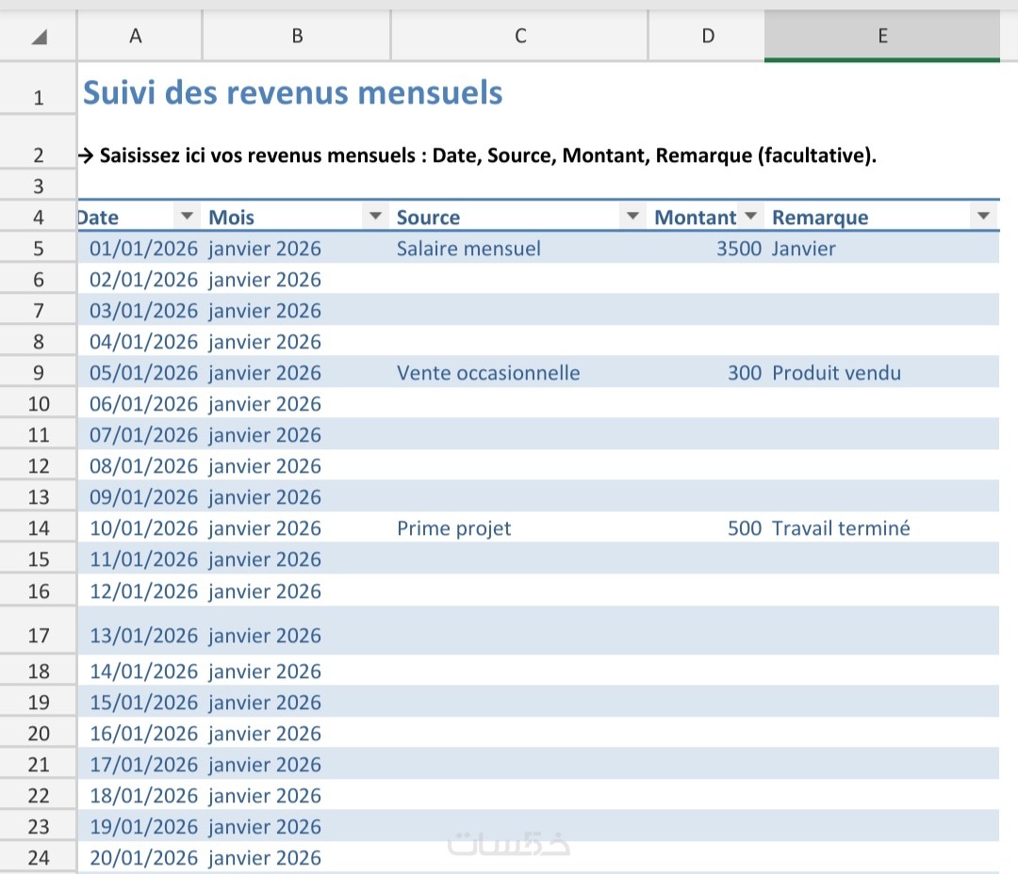The width and height of the screenshot is (1018, 874).
Task: Select row 9 header
Action: tap(39, 372)
